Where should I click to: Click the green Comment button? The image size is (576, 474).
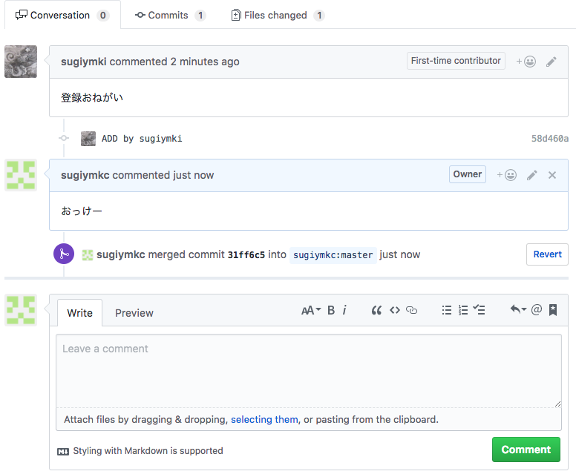[x=526, y=450]
